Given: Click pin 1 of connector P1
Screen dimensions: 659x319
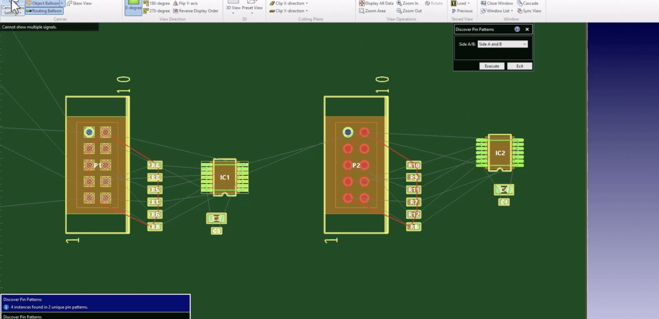Looking at the screenshot, I should [89, 132].
